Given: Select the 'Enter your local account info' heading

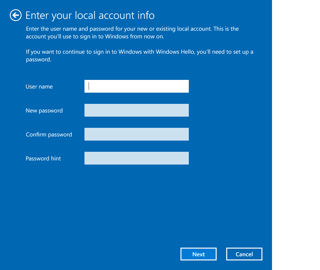Looking at the screenshot, I should coord(90,15).
